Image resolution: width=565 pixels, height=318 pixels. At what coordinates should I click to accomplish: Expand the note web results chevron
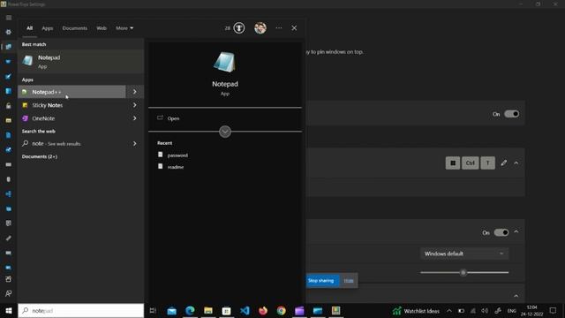134,143
